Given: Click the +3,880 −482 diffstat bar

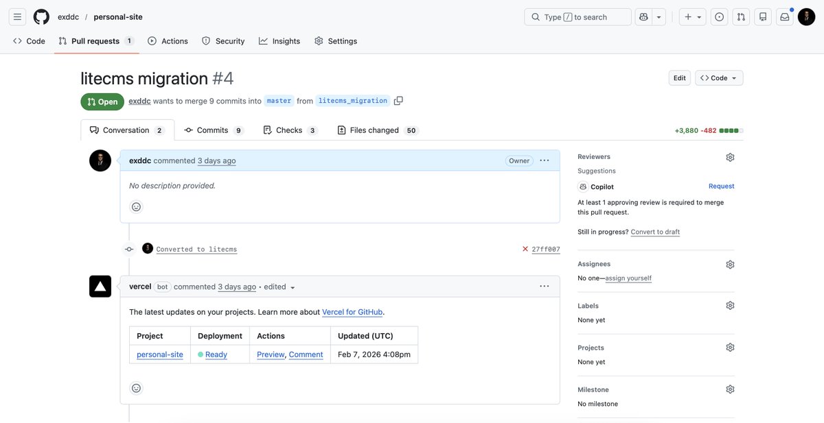Looking at the screenshot, I should pos(709,130).
